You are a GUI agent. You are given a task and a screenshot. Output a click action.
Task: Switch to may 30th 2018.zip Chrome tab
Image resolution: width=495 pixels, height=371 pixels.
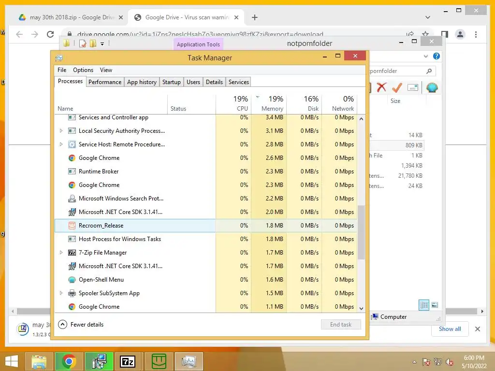pos(71,17)
